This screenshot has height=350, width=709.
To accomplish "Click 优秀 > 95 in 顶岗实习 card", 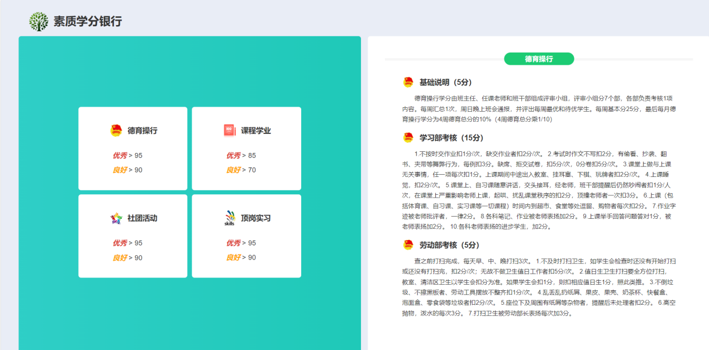I will click(241, 243).
